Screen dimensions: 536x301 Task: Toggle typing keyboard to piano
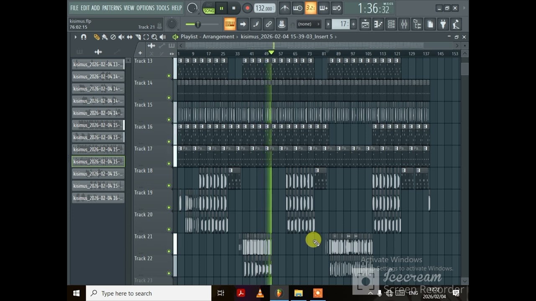229,24
